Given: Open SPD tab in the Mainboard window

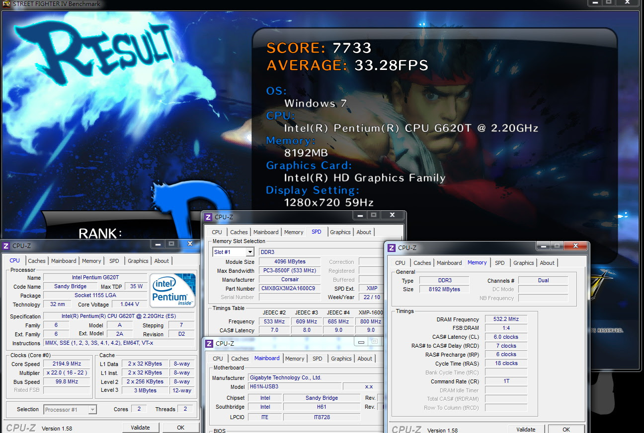Looking at the screenshot, I should [318, 359].
